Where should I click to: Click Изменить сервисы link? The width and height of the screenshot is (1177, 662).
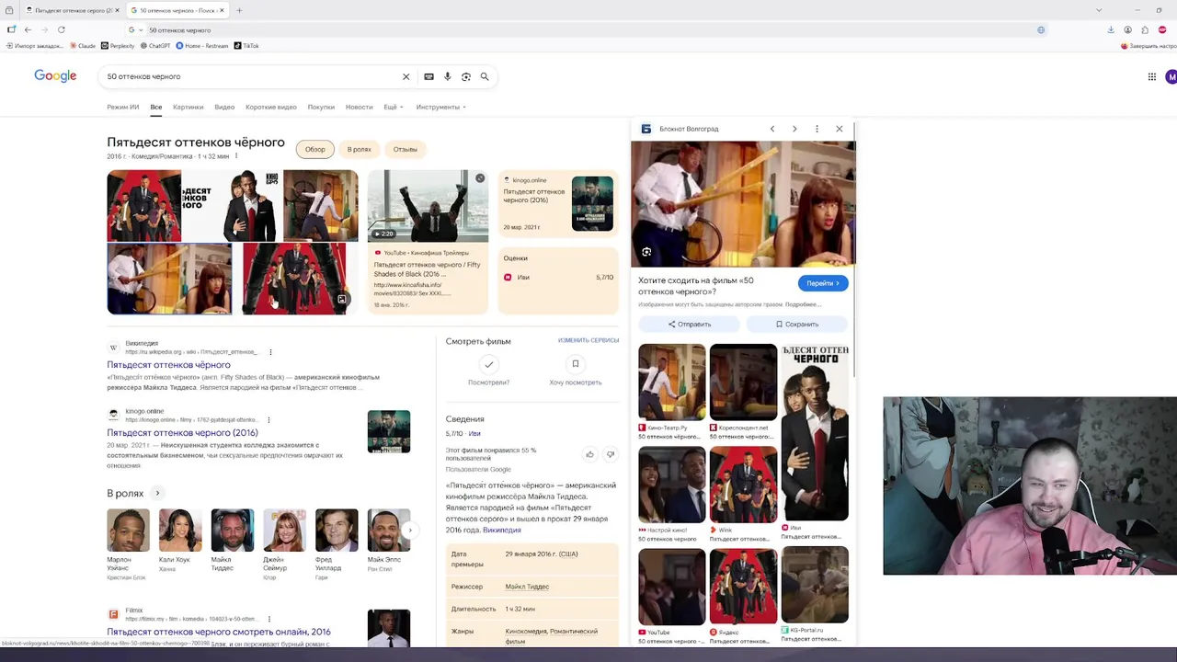click(588, 340)
